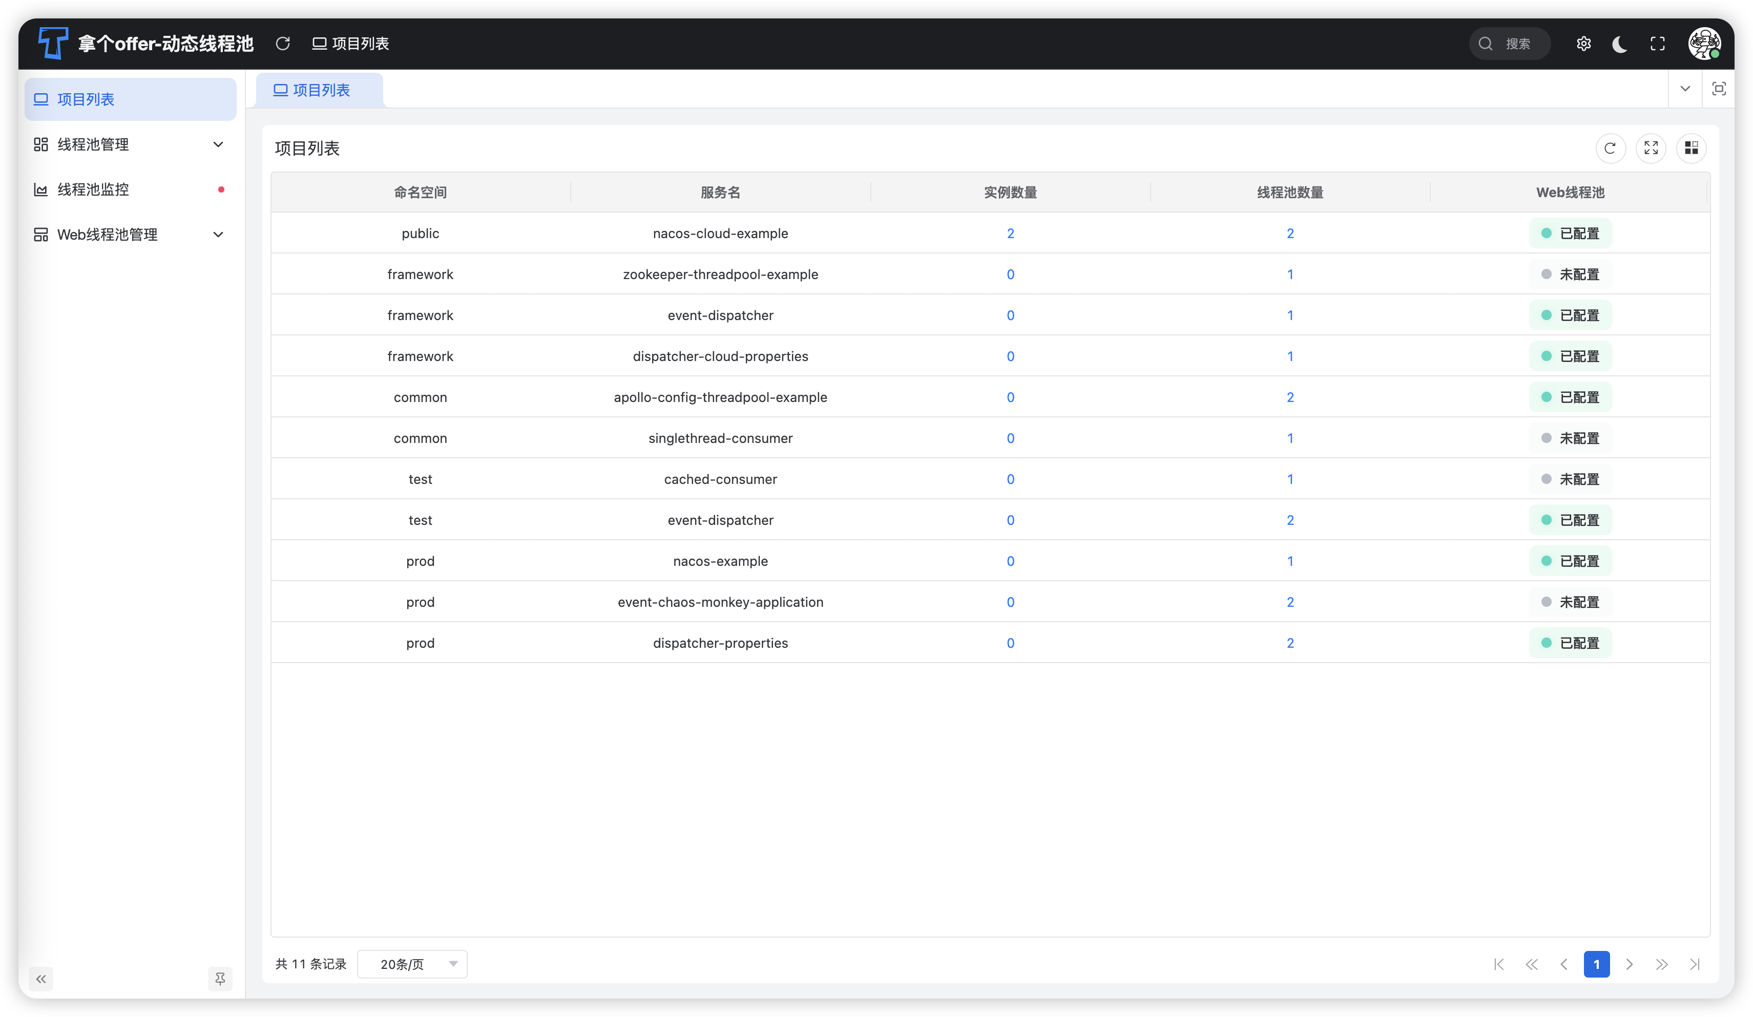Switch to dark mode with the moon icon
The image size is (1753, 1017).
[x=1620, y=44]
